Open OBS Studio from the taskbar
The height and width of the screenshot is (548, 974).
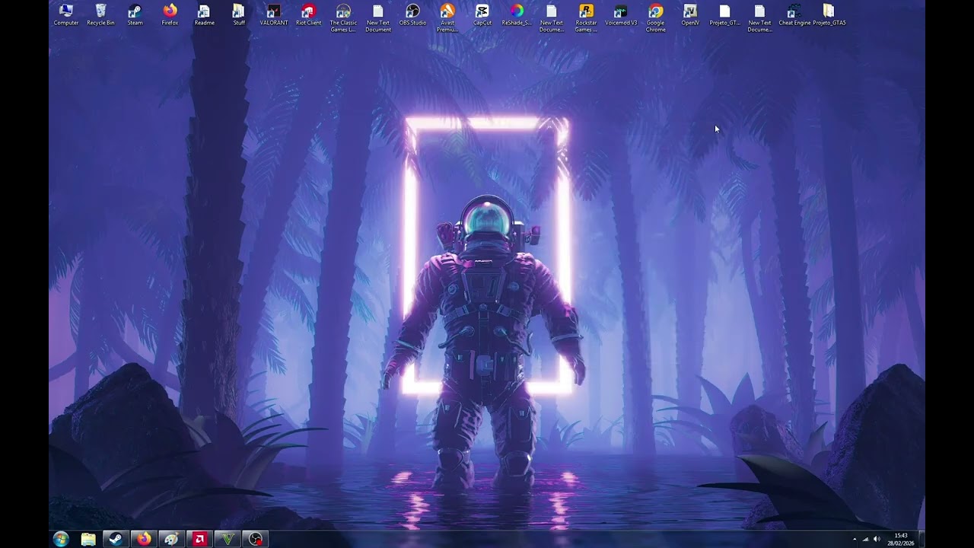(256, 540)
